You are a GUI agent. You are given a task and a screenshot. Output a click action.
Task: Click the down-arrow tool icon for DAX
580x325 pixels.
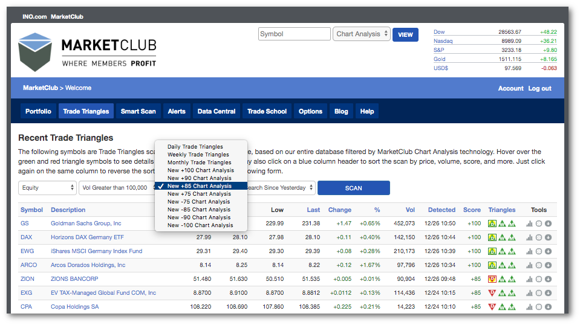548,237
